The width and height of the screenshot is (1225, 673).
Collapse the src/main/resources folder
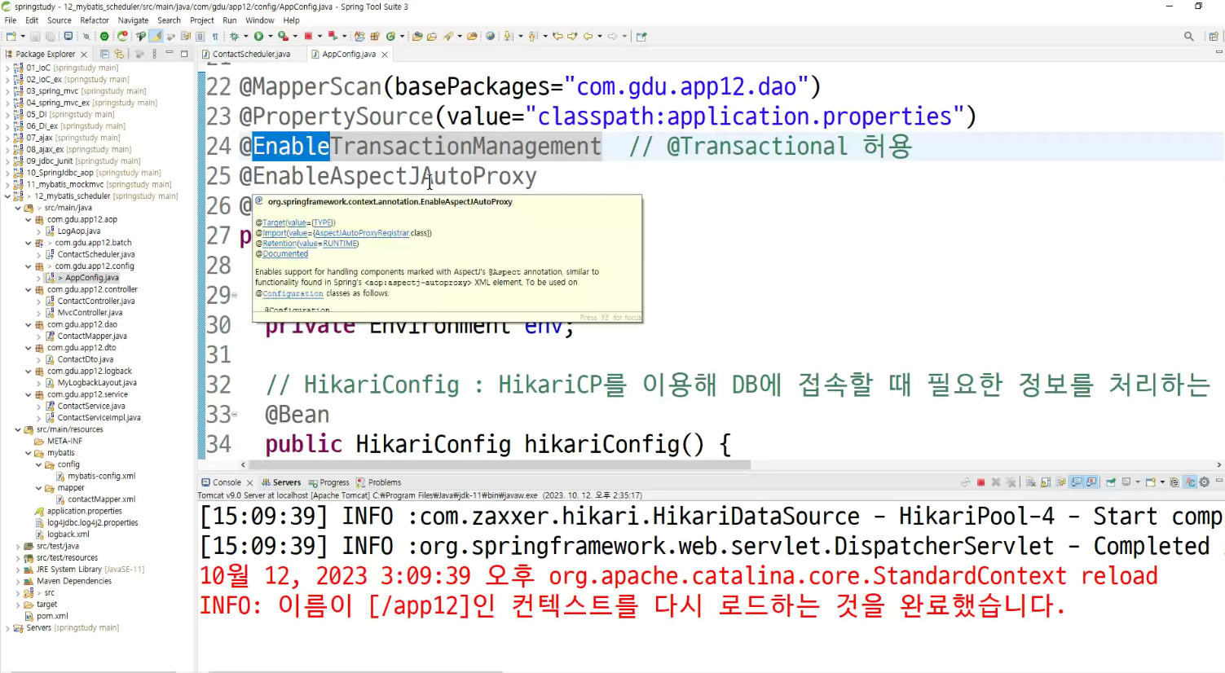[x=18, y=429]
